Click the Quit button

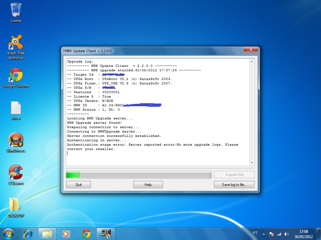pos(78,184)
